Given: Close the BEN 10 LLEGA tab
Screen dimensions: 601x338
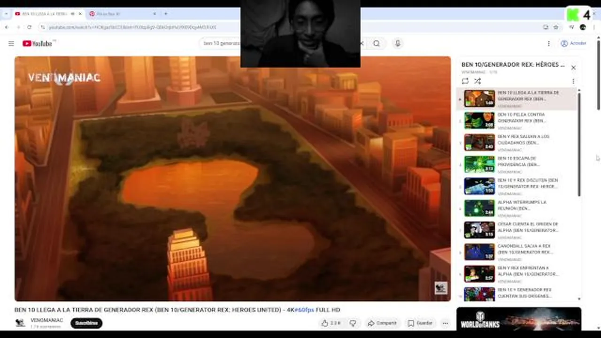Looking at the screenshot, I should coord(80,14).
